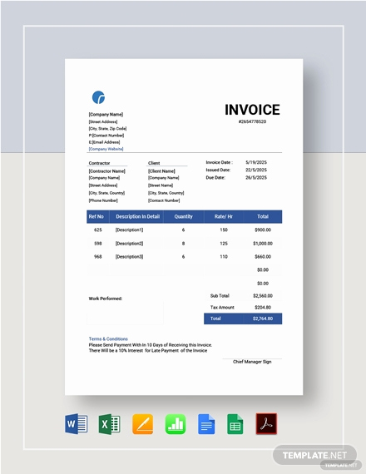Click the rate value 125

[x=224, y=244]
